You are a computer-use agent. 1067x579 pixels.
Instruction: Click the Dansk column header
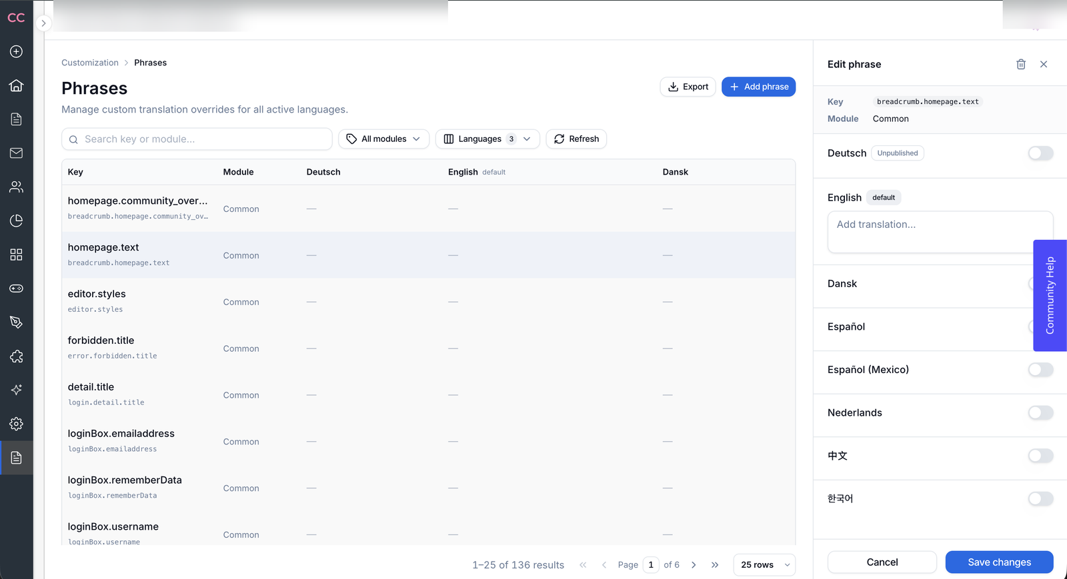pos(676,172)
